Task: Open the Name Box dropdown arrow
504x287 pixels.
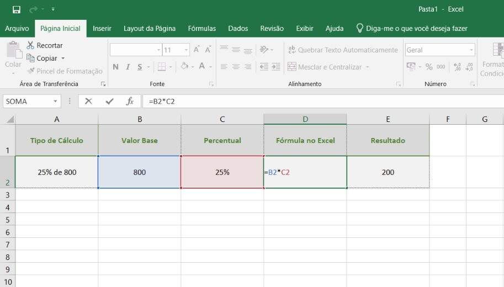Action: coord(55,102)
